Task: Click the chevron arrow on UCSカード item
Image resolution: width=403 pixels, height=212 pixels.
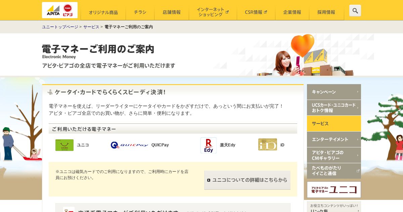Action: [358, 108]
